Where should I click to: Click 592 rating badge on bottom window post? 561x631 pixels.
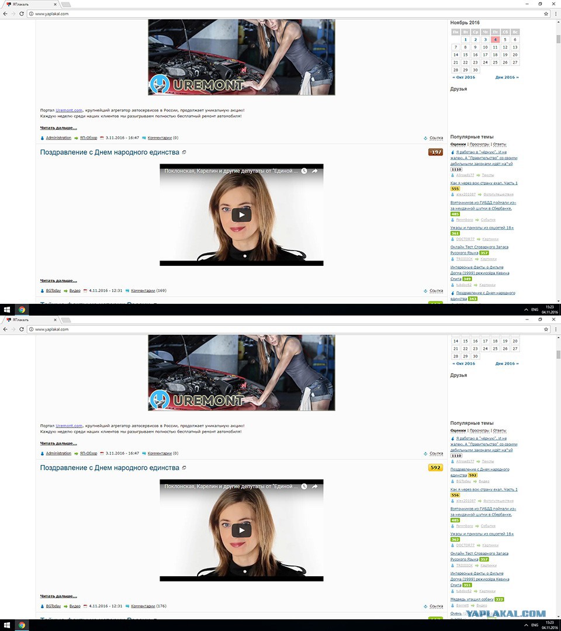[x=435, y=467]
